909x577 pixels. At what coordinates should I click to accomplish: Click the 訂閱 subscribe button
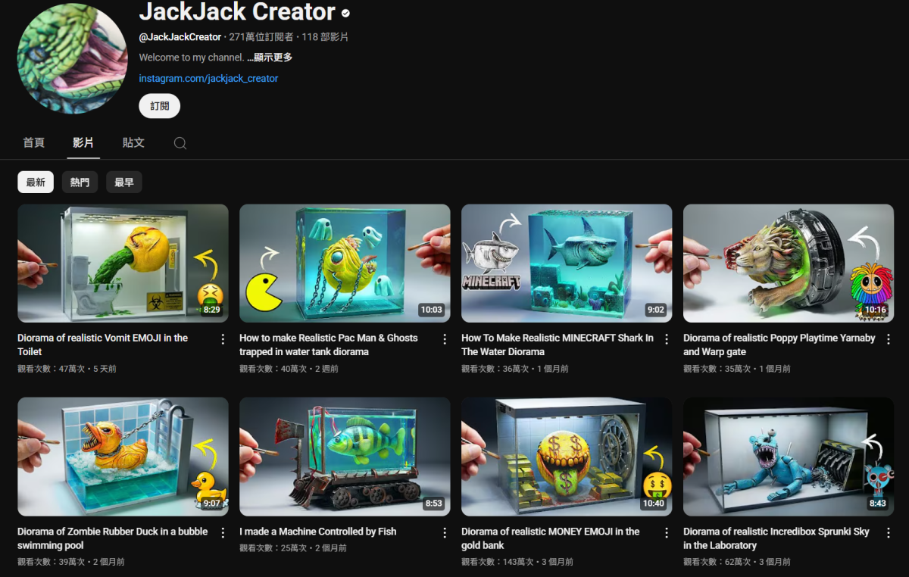point(159,106)
